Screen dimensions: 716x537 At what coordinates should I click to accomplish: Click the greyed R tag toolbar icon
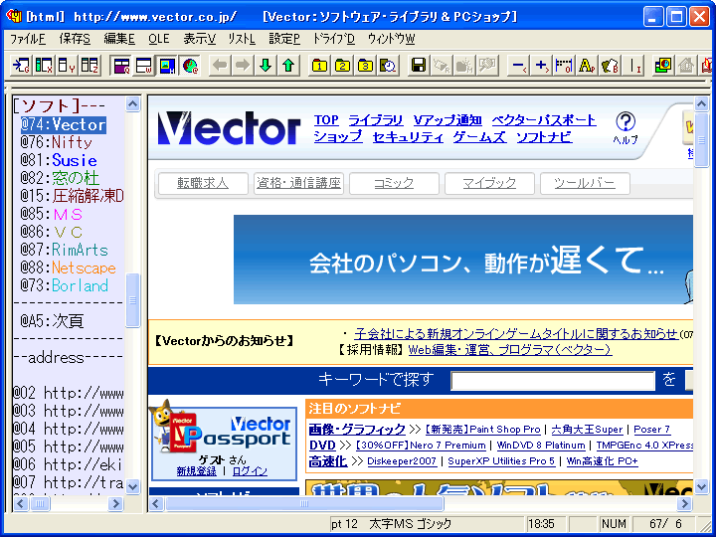(442, 66)
